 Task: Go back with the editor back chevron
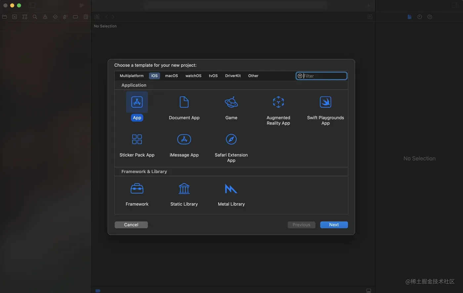pos(106,17)
